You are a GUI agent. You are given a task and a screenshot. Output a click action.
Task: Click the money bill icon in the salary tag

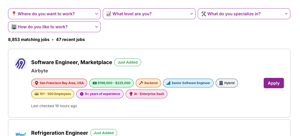click(x=94, y=83)
